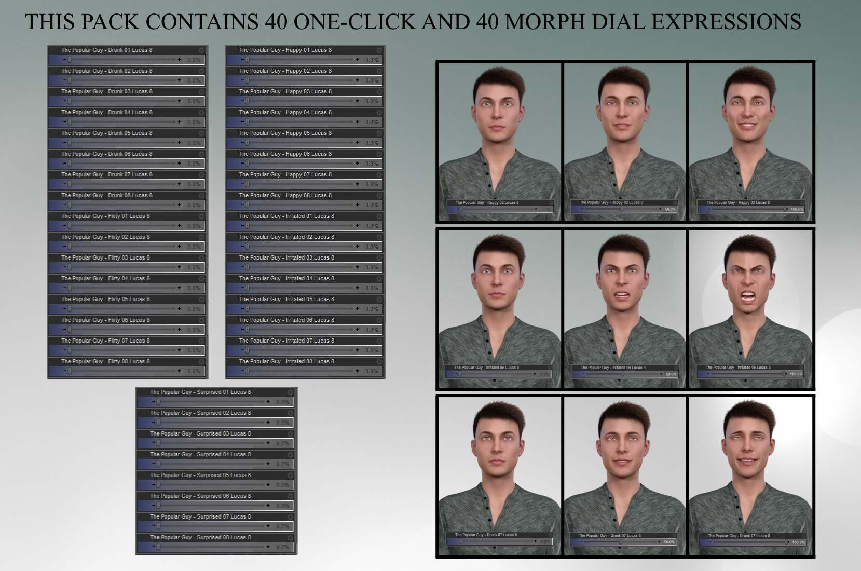Open gear settings for Surprised 02 Lucas 8

(x=291, y=413)
